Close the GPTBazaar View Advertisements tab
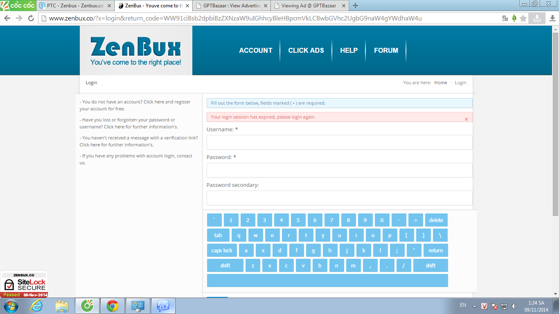The image size is (559, 314). pyautogui.click(x=265, y=6)
